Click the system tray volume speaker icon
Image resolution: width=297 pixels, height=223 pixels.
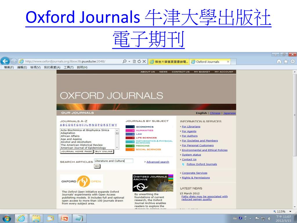click(x=269, y=219)
